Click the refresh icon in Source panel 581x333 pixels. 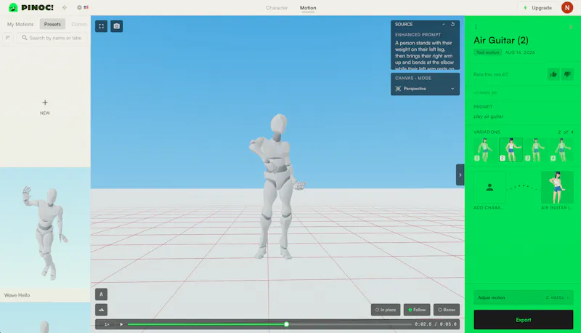click(452, 24)
